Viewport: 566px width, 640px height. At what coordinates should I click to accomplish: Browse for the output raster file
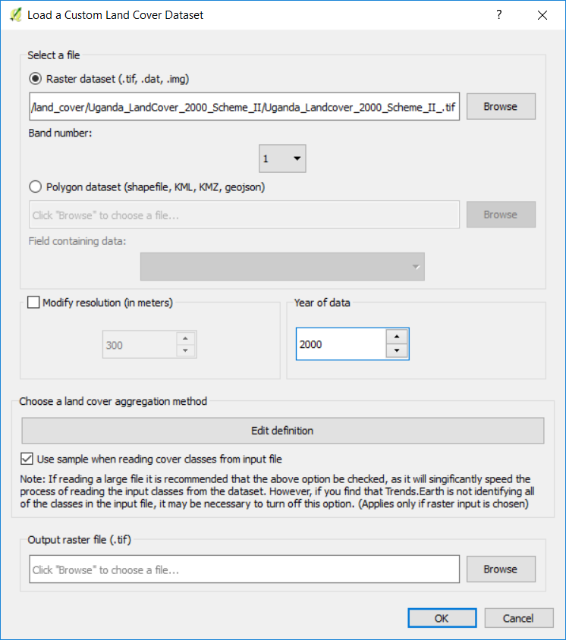coord(500,569)
